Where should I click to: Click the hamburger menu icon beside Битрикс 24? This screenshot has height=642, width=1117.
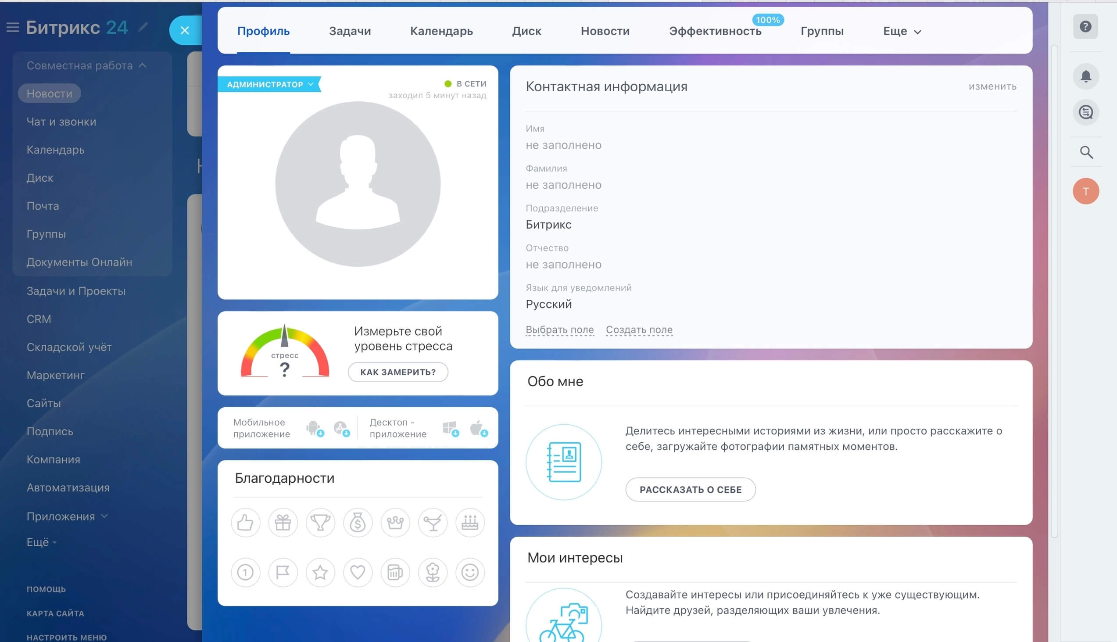[x=13, y=28]
